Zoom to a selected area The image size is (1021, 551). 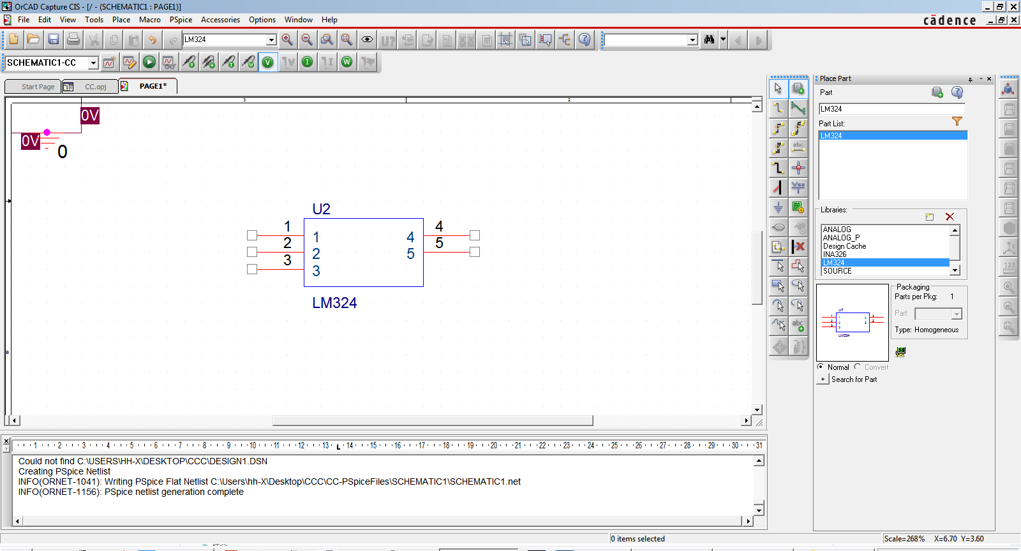[x=327, y=40]
